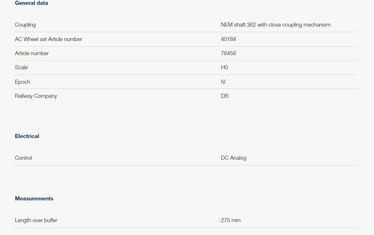This screenshot has width=374, height=235.
Task: Click the Electrical section heading
Action: coord(27,136)
